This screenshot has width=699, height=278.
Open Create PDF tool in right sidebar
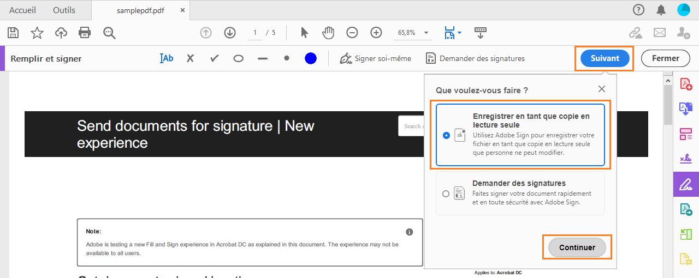click(686, 84)
